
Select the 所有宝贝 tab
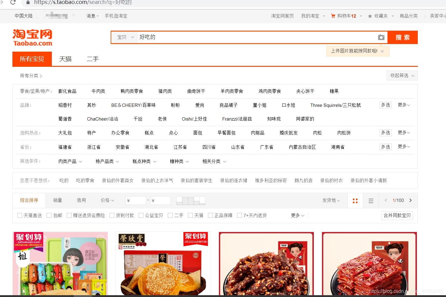click(32, 59)
